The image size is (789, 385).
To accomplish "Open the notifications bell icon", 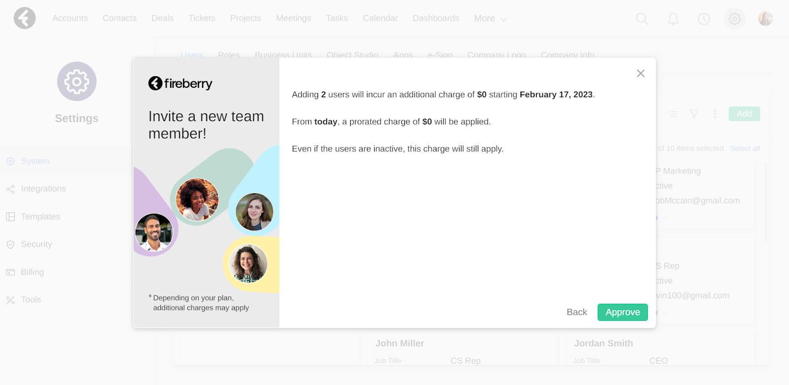I will tap(673, 19).
